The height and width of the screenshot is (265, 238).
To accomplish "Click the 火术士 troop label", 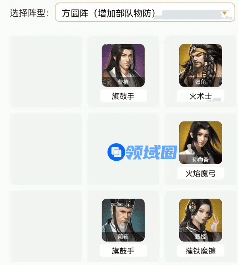I will tap(201, 96).
